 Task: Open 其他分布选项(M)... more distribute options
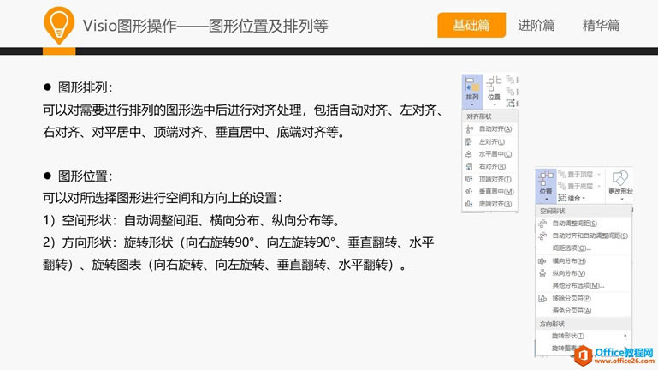[584, 285]
